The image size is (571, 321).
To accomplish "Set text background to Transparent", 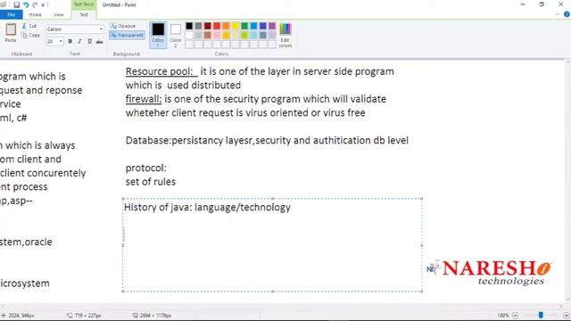I will click(127, 36).
